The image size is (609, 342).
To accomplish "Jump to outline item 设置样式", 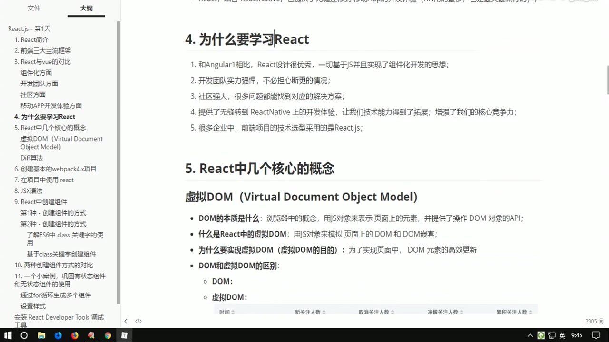I will coord(33,306).
